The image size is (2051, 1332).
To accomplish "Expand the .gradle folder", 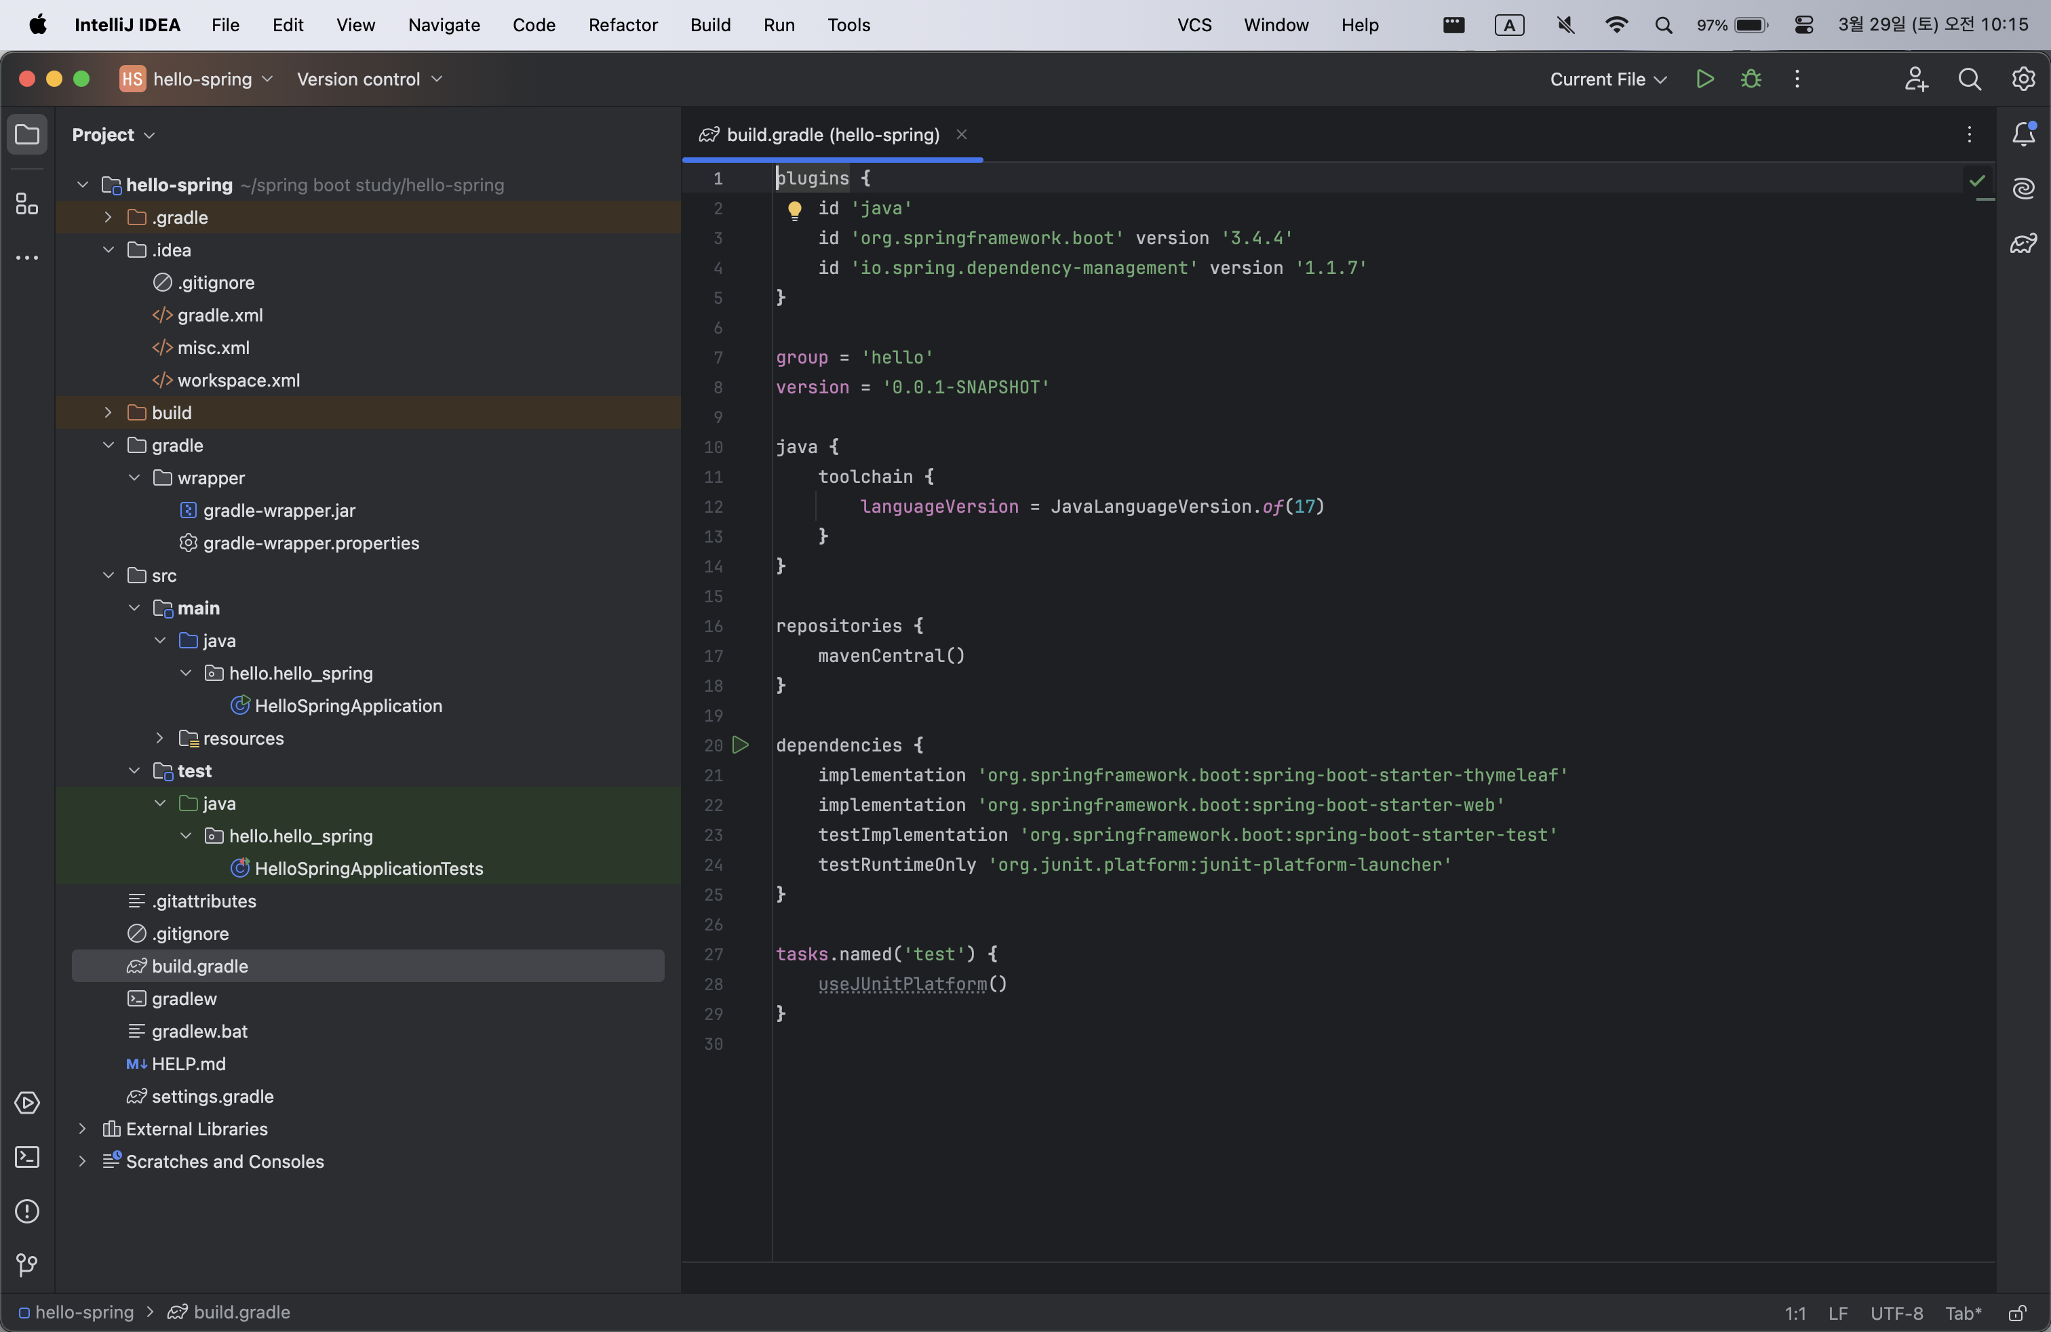I will tap(108, 217).
